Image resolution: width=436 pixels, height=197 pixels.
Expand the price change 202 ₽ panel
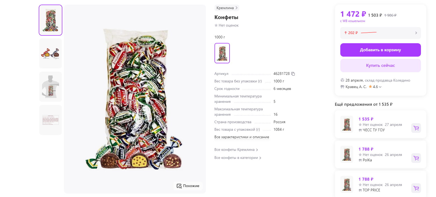416,33
